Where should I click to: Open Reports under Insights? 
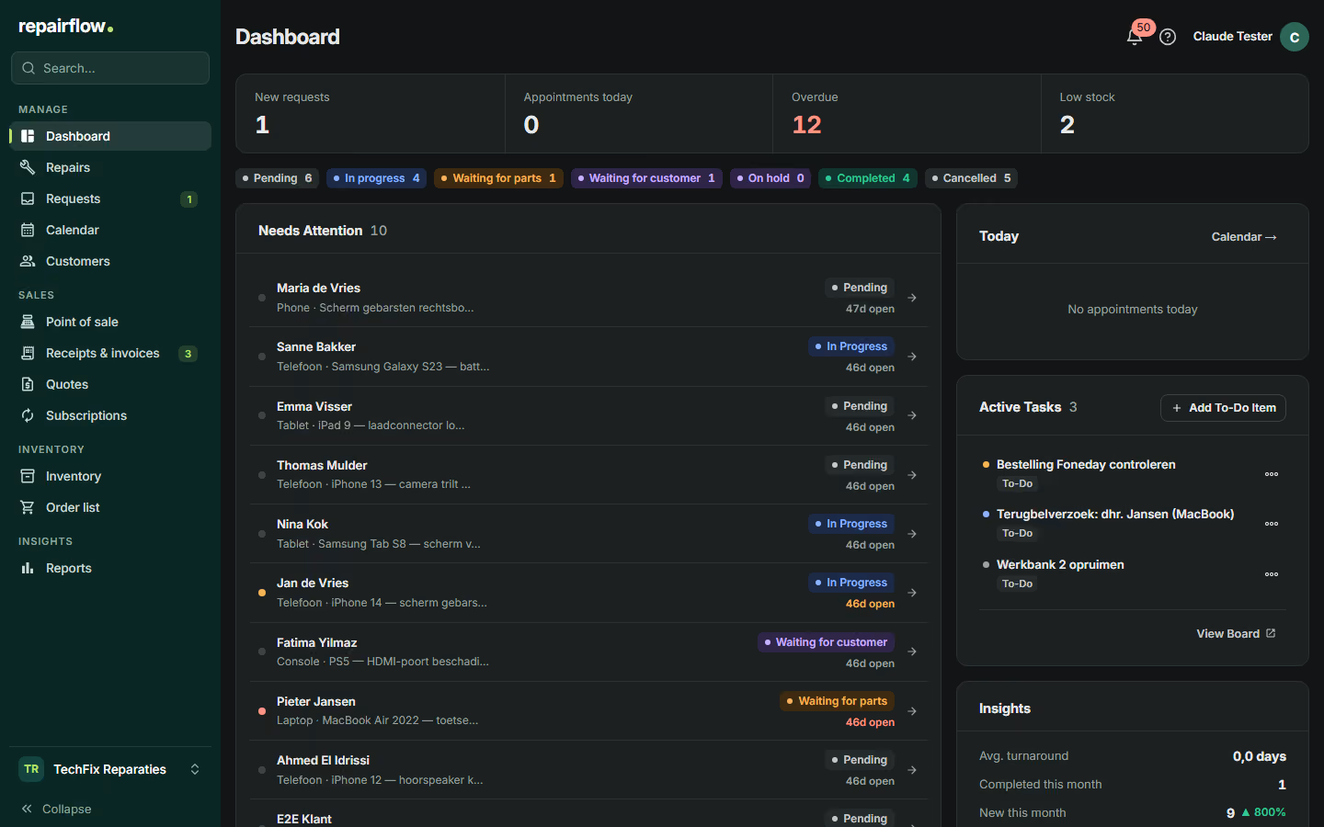click(110, 568)
